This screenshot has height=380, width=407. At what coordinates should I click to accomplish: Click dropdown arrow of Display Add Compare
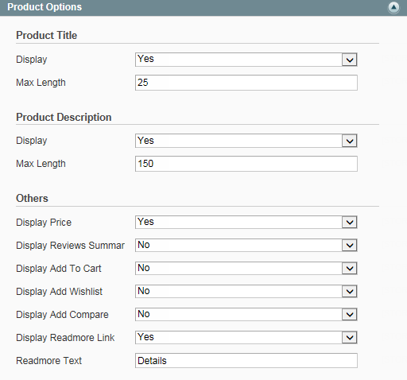pyautogui.click(x=350, y=315)
